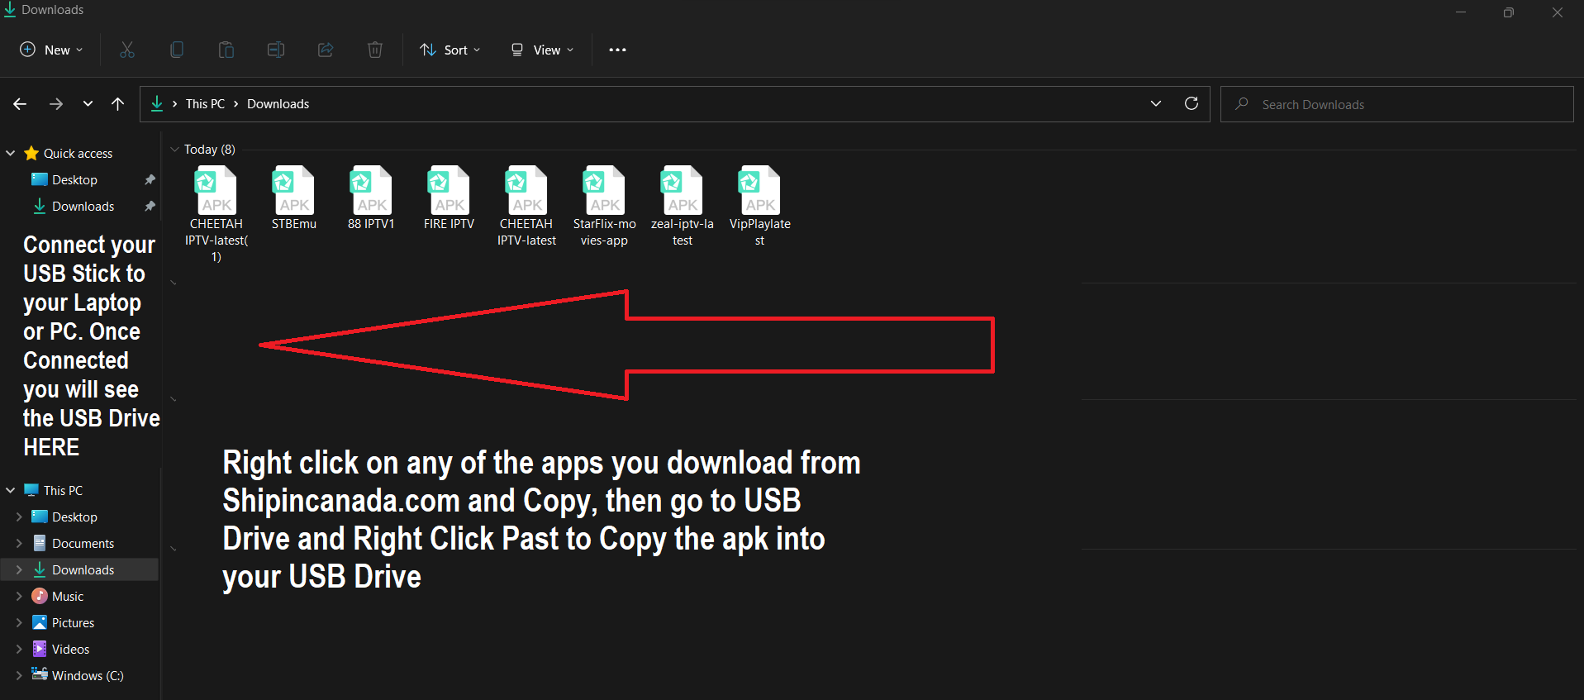Viewport: 1584px width, 700px height.
Task: Select the CHEETAH IPTV-latest APK file
Action: [x=527, y=207]
